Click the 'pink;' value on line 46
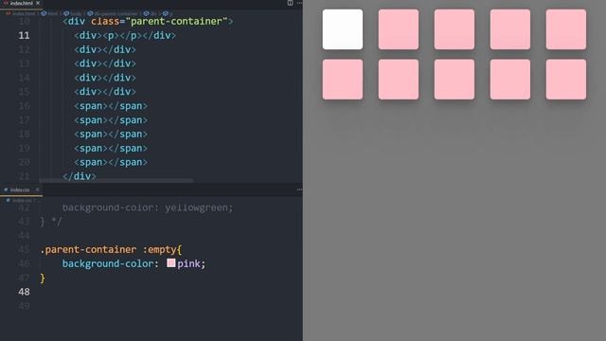 [191, 263]
